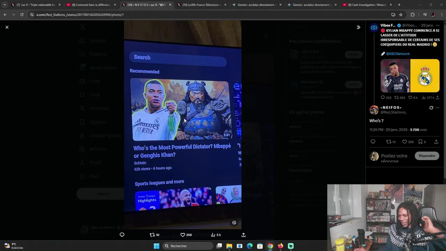
Task: Open a new browser tab
Action: [399, 5]
